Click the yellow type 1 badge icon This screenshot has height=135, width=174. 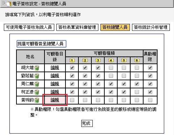(72, 60)
